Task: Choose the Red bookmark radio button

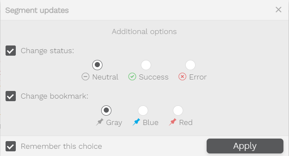Action: 178,111
